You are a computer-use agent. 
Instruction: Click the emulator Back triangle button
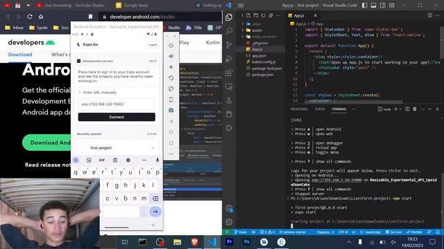click(171, 121)
